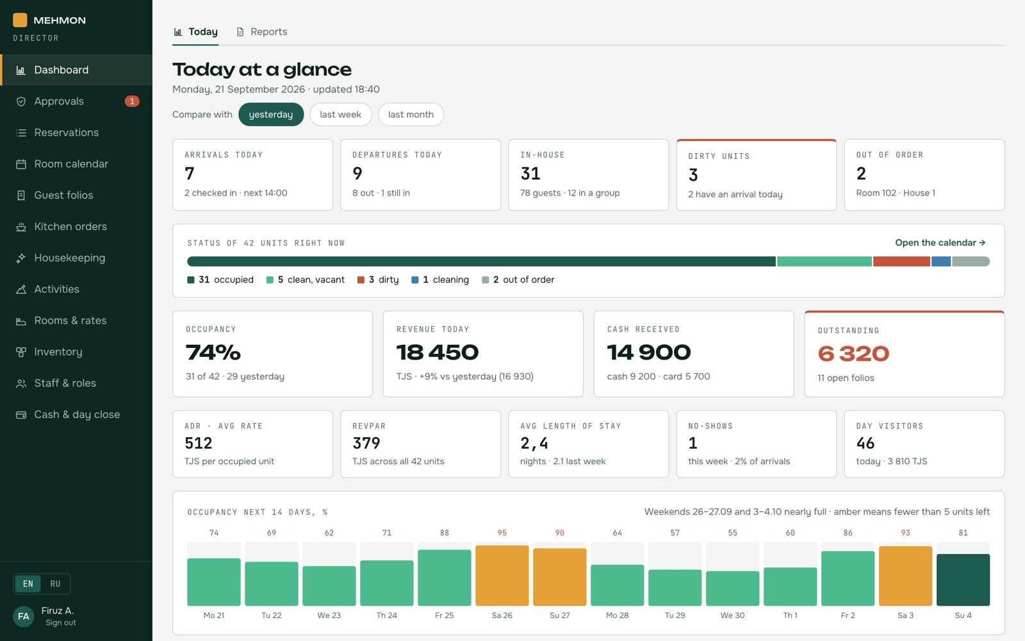The width and height of the screenshot is (1025, 641).
Task: Click the No-Shows card
Action: [757, 444]
